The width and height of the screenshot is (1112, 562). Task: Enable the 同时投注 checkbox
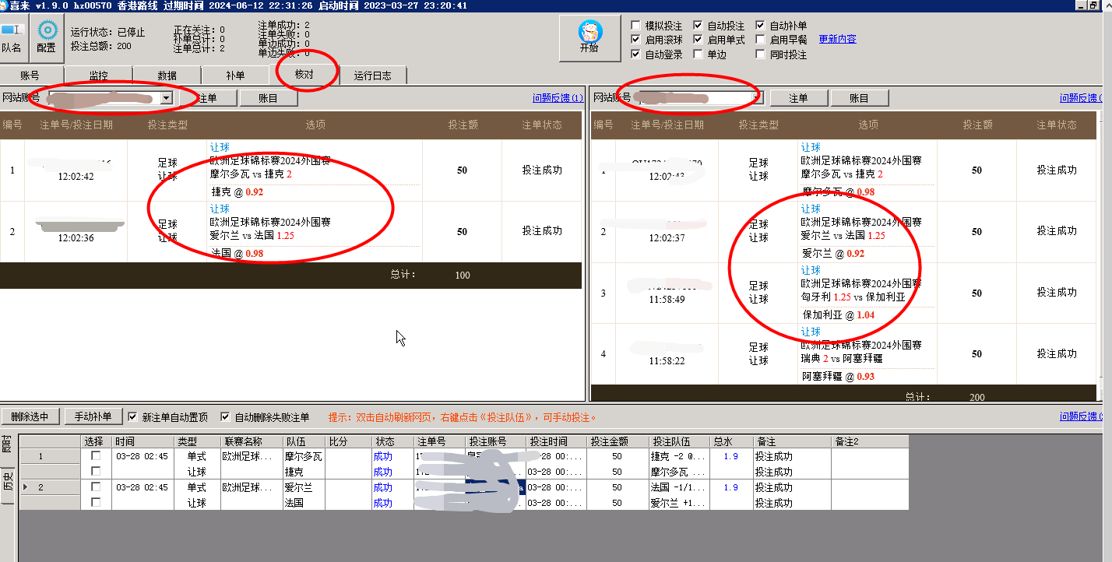point(761,54)
